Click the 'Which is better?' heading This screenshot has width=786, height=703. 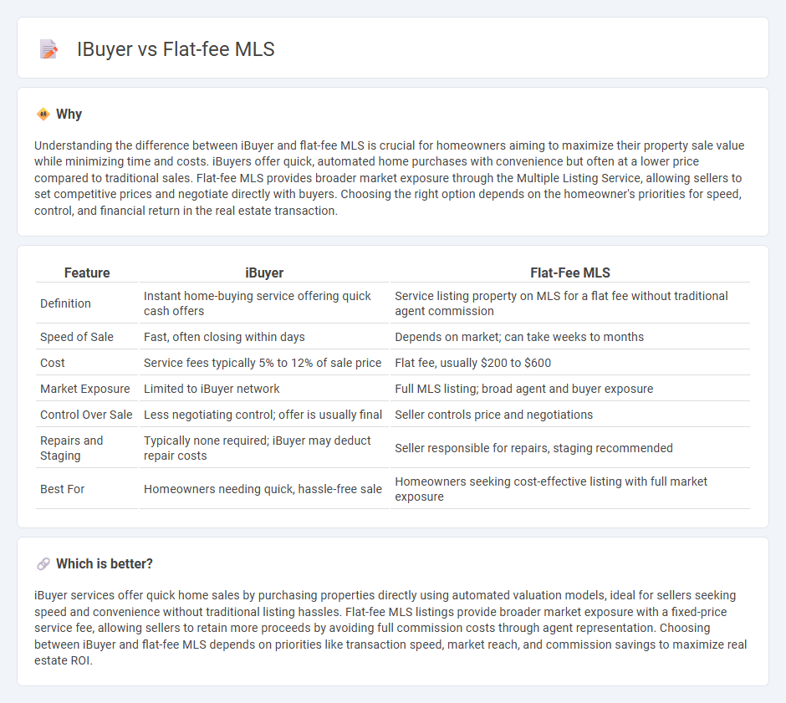105,564
